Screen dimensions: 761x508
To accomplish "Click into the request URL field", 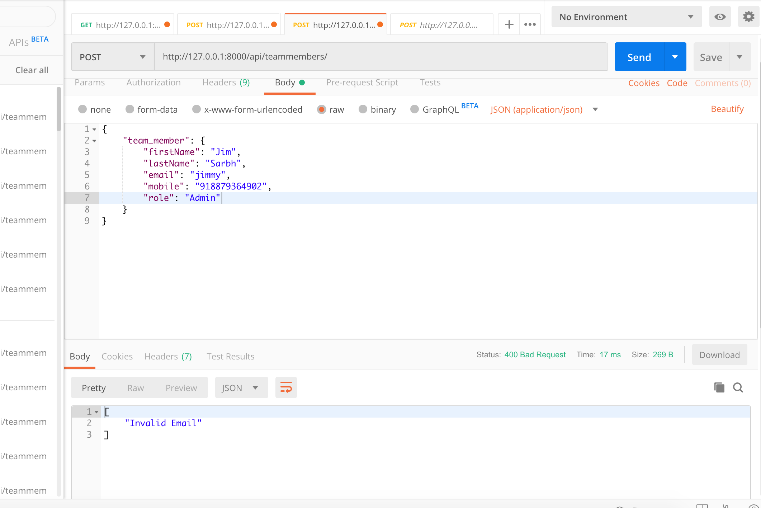I will (380, 57).
